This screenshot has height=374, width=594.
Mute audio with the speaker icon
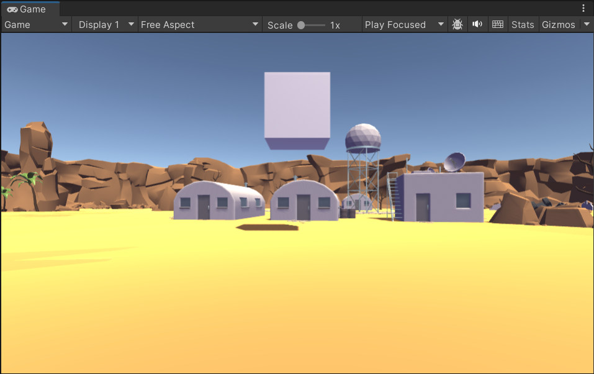477,25
